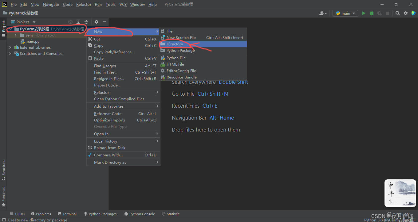Choose Find in Files option
This screenshot has width=418, height=222.
tap(123, 72)
